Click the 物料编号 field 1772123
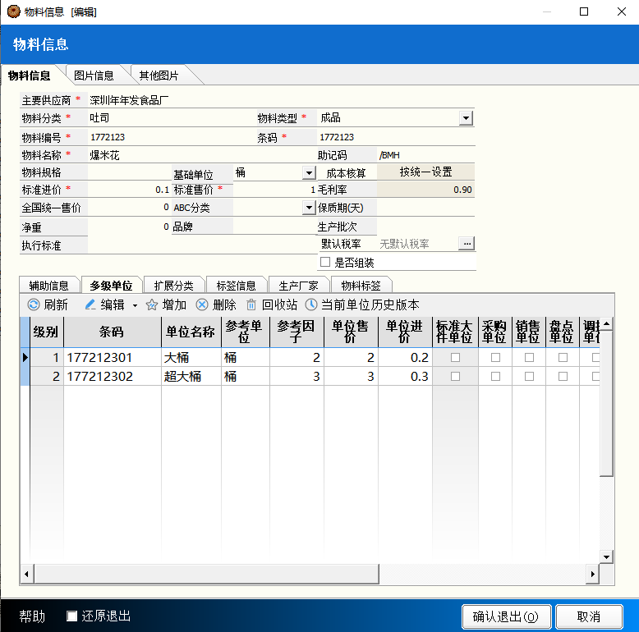 coord(171,137)
